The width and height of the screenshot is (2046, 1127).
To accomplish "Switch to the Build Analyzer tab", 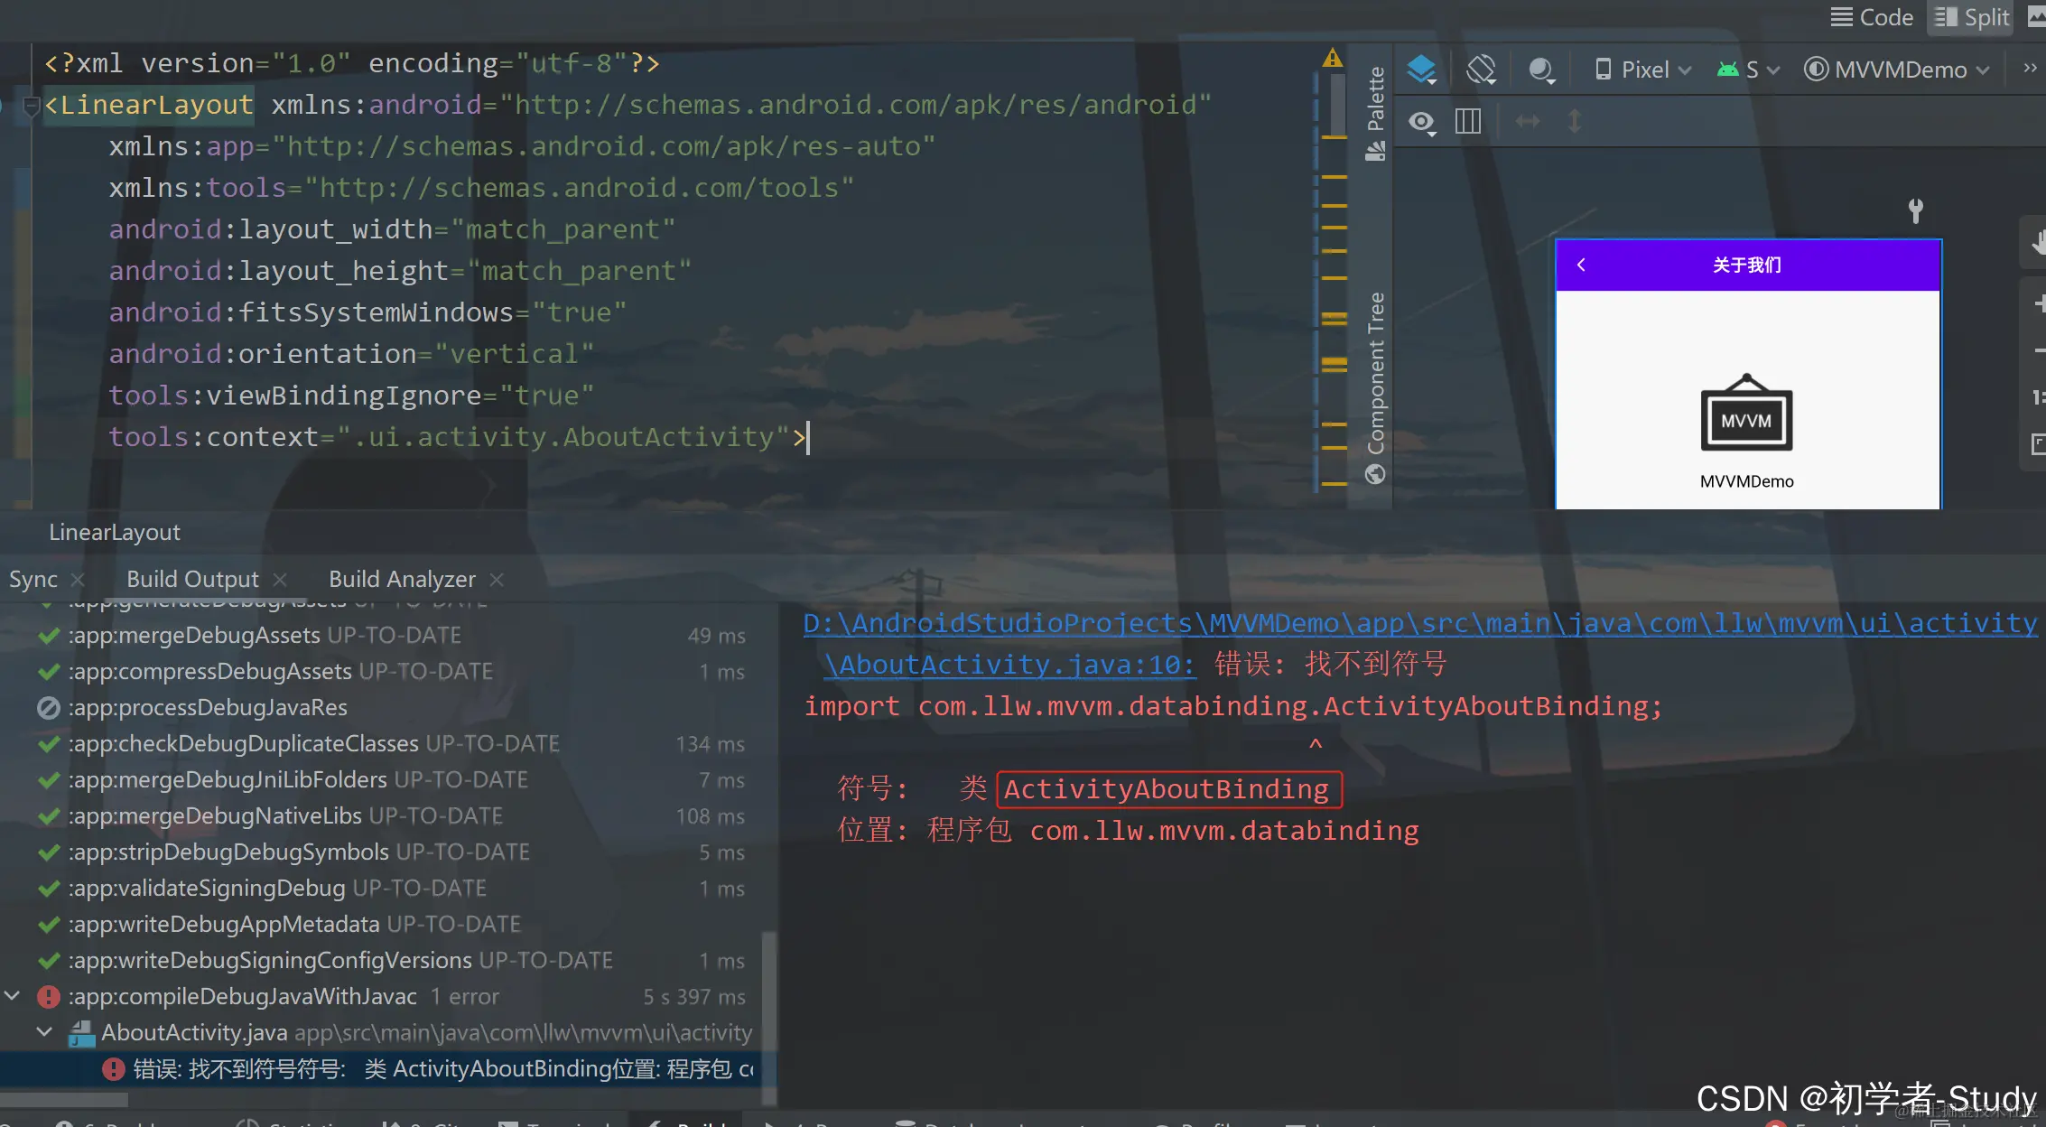I will coord(402,580).
